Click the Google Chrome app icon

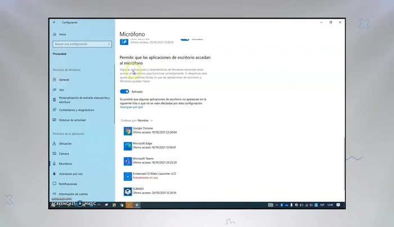pos(128,131)
